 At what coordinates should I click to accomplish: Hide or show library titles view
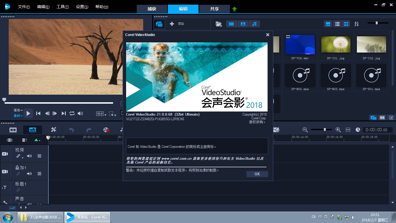(328, 24)
